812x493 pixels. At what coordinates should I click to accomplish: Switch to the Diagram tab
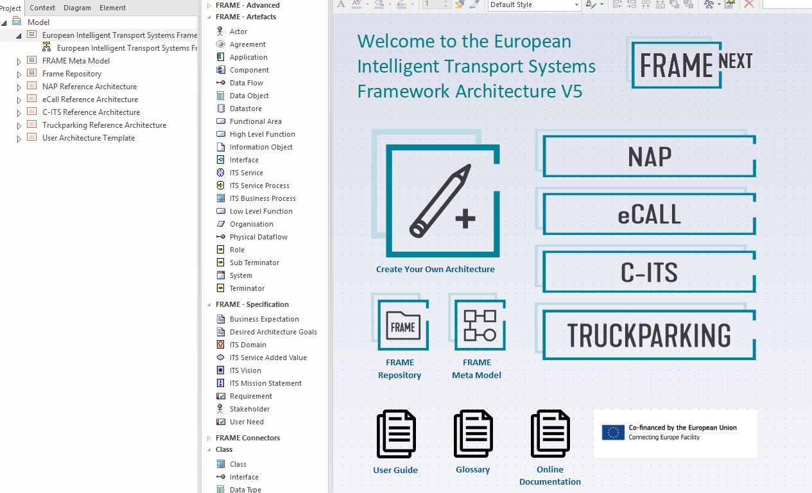[77, 8]
